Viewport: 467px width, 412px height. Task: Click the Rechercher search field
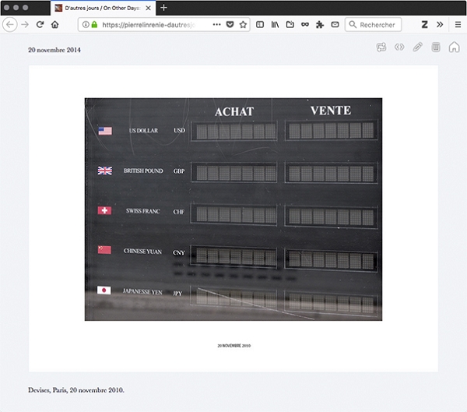tap(378, 25)
